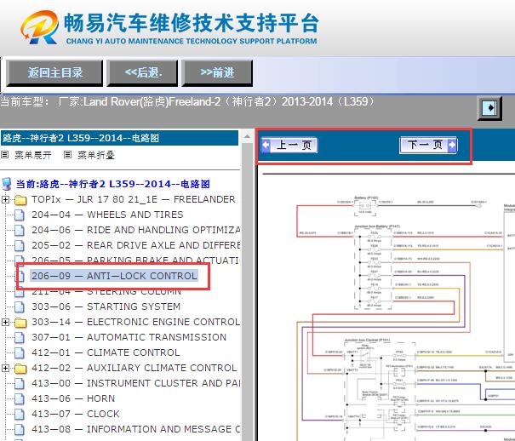Click the document icon beside 307-01
Image resolution: width=515 pixels, height=441 pixels.
click(x=20, y=338)
